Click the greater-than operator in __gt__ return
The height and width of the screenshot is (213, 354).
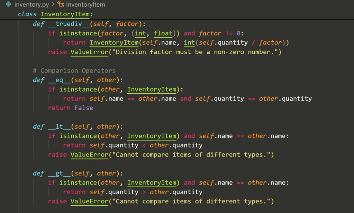tap(144, 192)
